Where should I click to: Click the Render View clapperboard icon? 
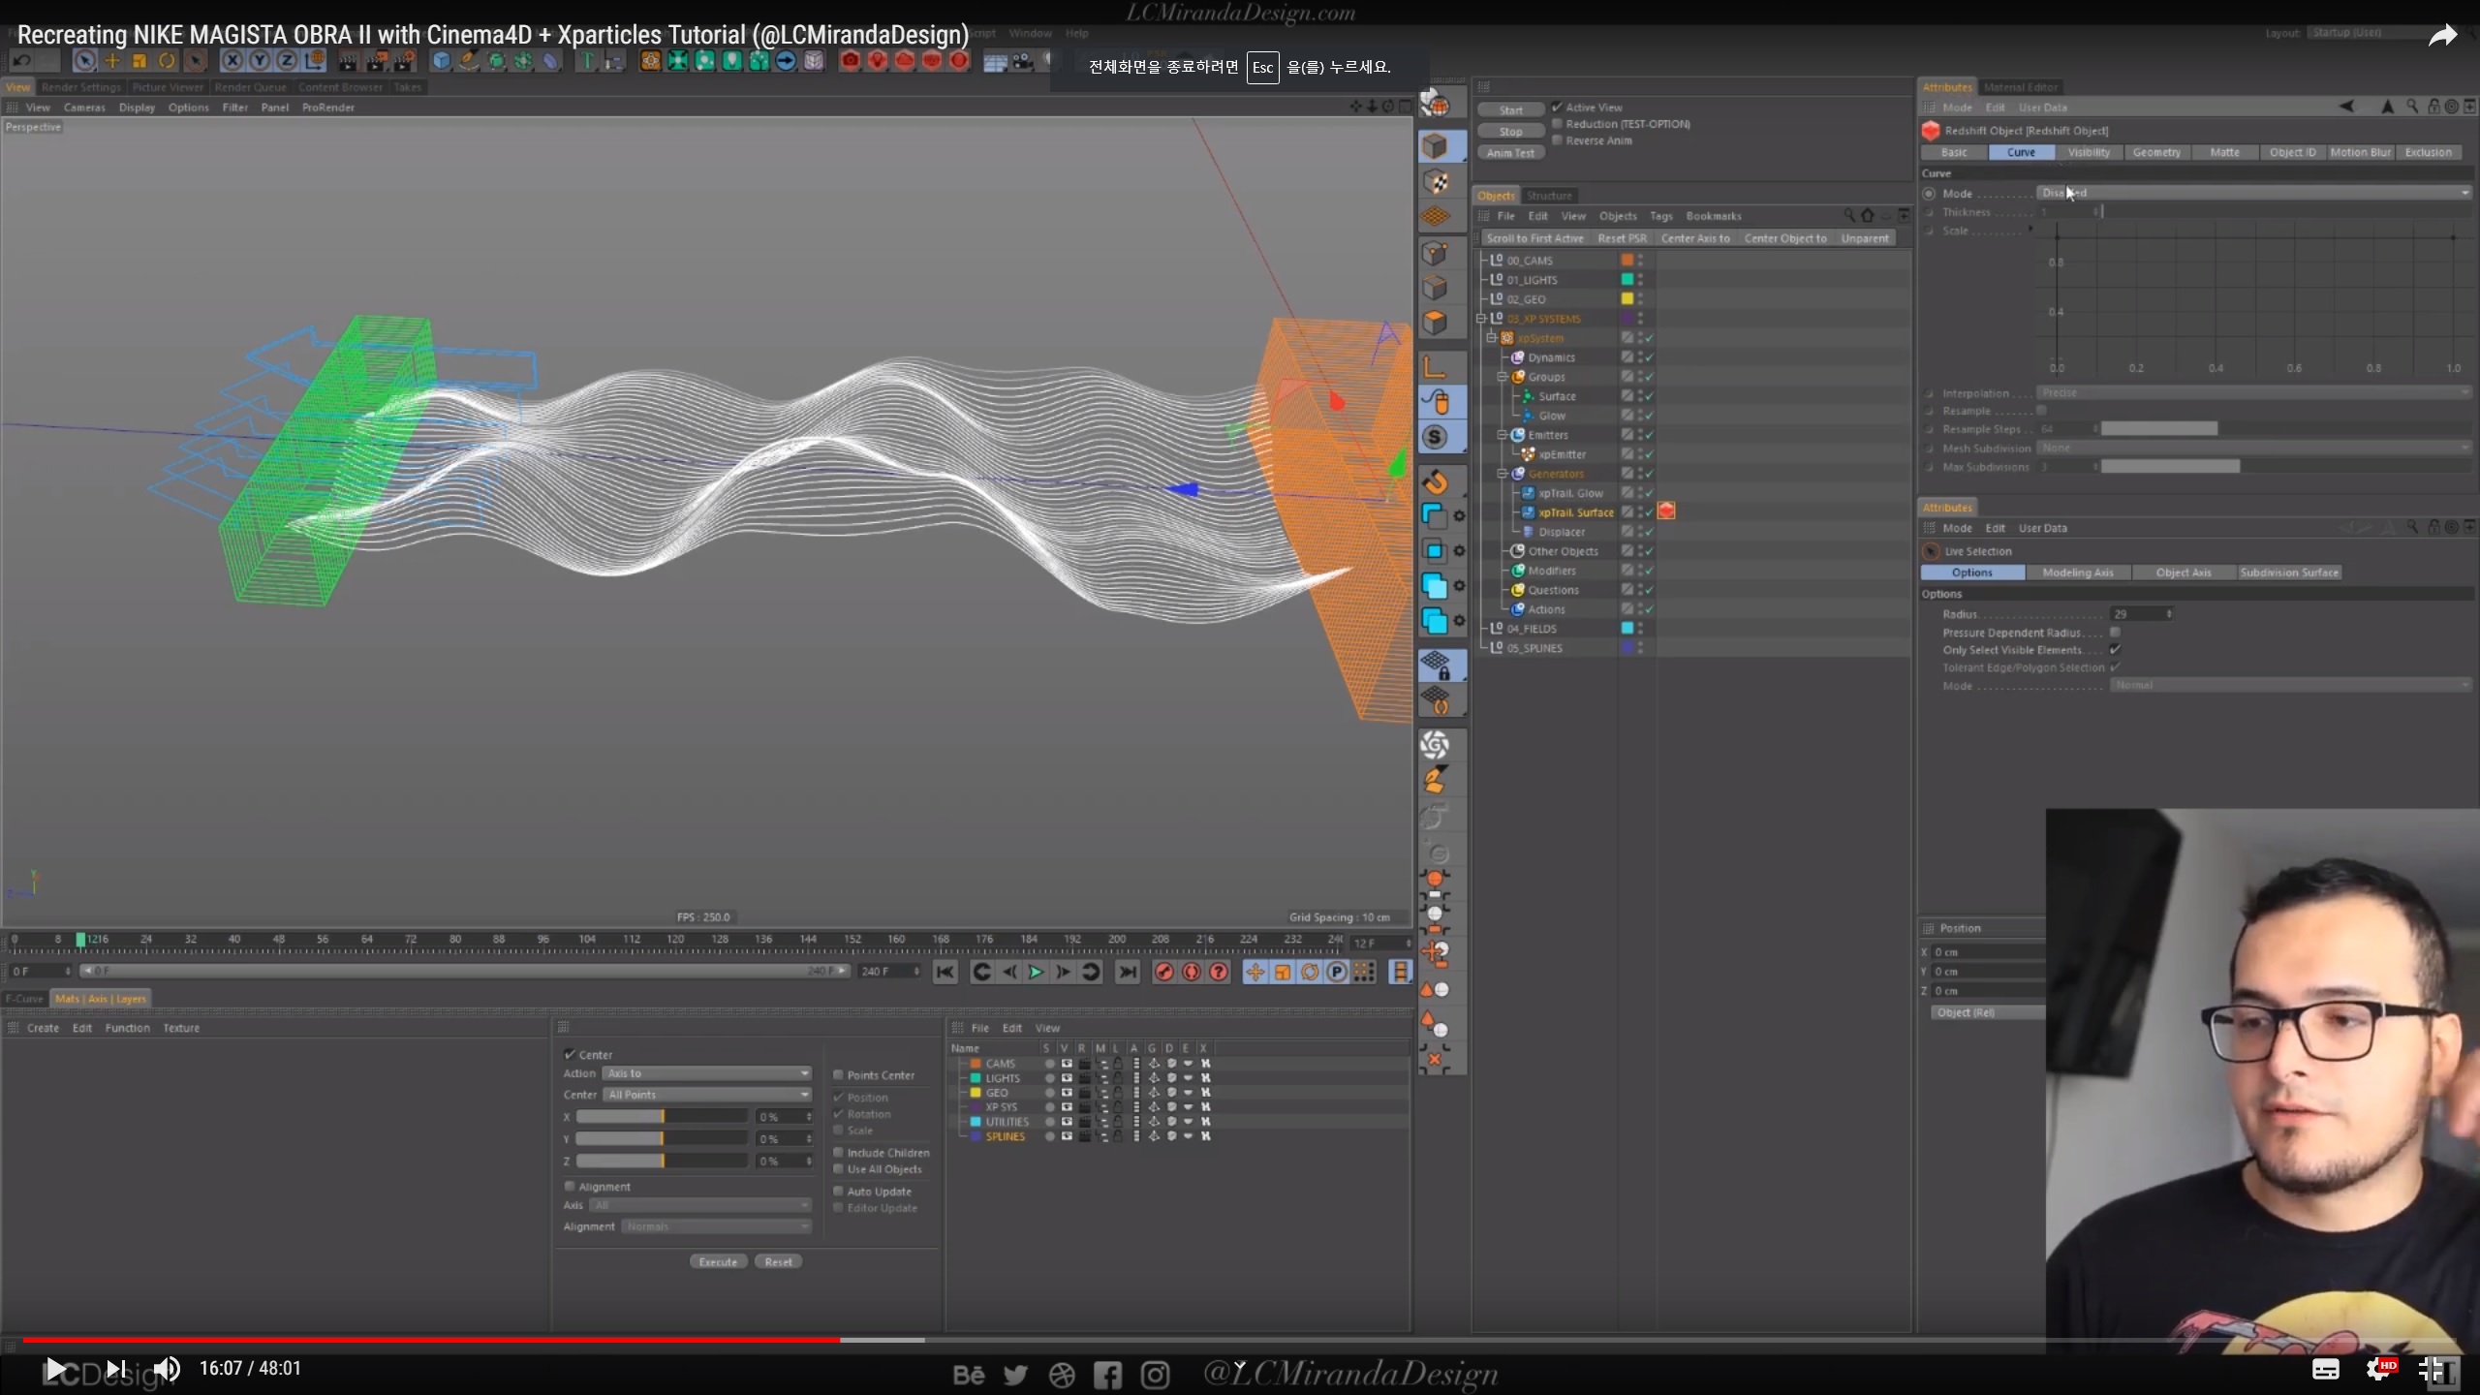[348, 61]
